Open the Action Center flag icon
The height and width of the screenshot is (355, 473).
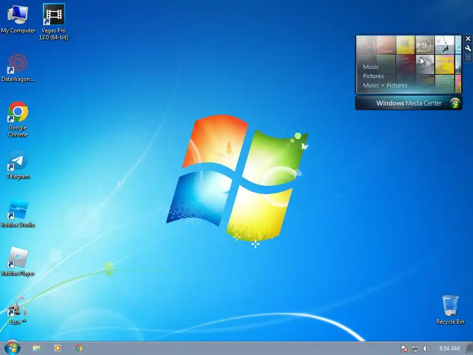[404, 349]
